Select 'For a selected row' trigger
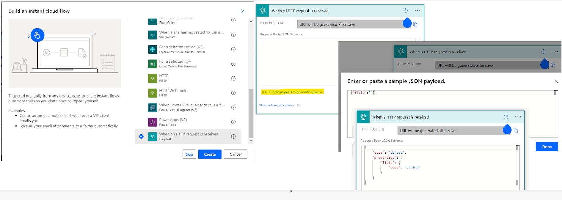The image size is (562, 200). point(188,64)
